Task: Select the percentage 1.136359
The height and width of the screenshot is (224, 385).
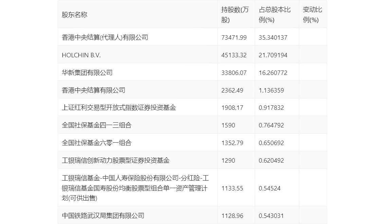Action: pos(271,90)
